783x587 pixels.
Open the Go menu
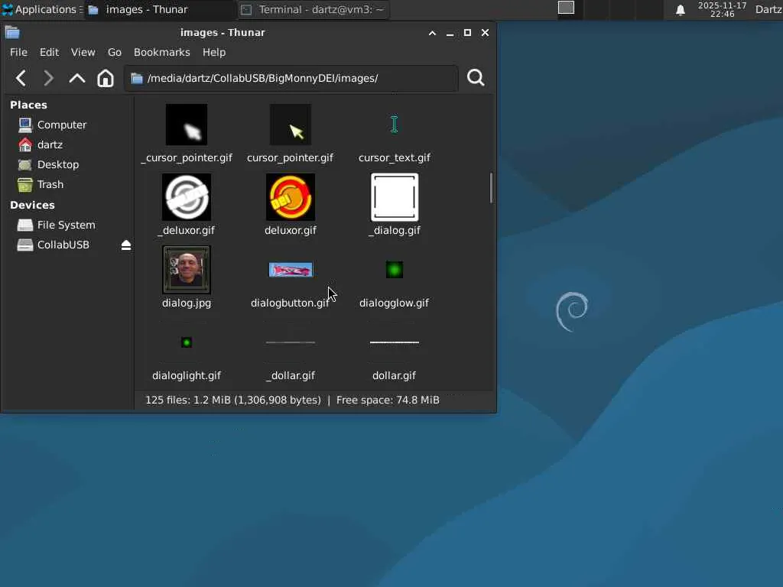[115, 53]
